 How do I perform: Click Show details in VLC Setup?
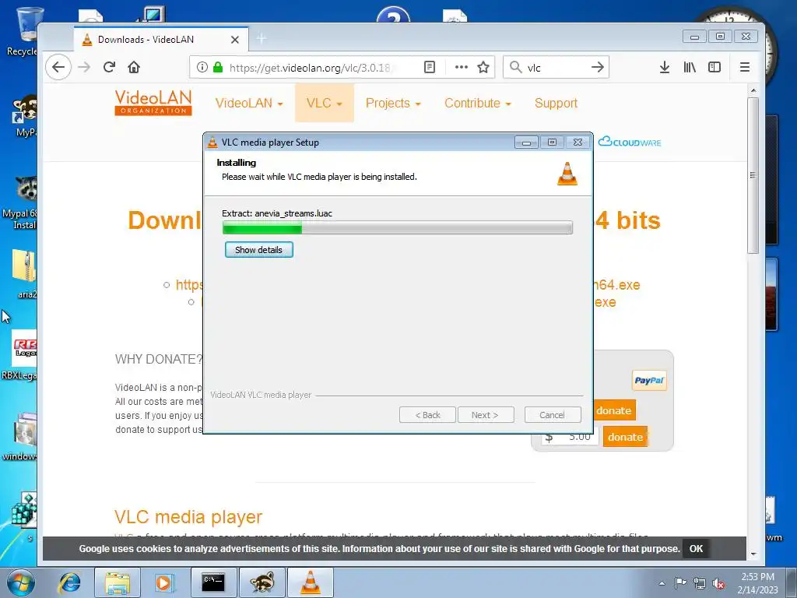tap(258, 250)
